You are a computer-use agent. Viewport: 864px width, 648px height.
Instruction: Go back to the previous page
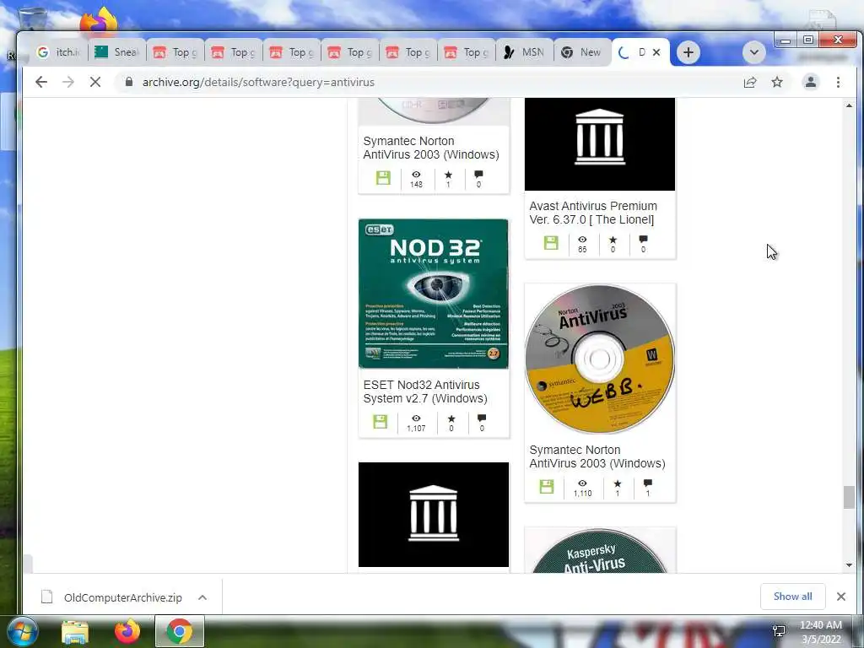(x=41, y=82)
